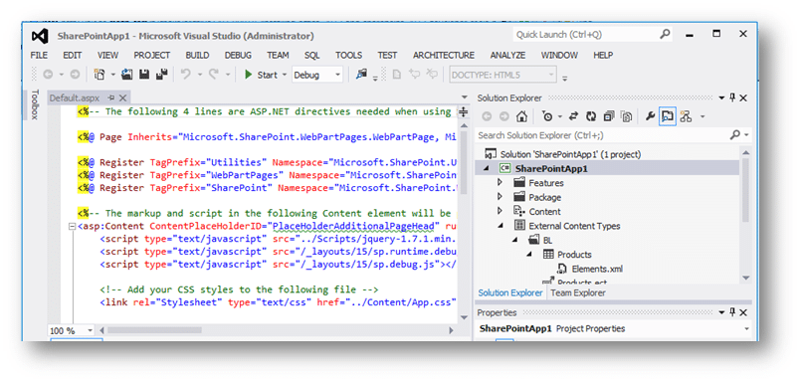The image size is (801, 383).
Task: Click the Navigate Backward toolbar icon
Action: coord(48,75)
